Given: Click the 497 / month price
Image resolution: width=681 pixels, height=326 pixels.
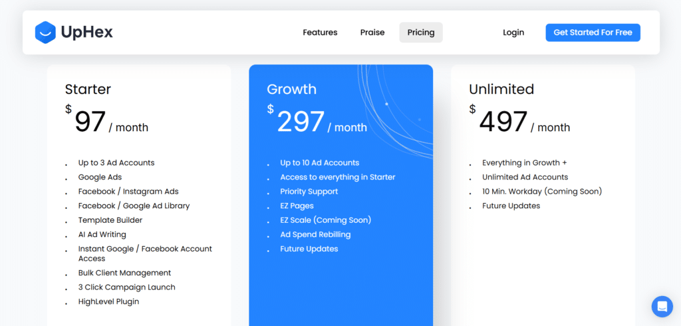Looking at the screenshot, I should pos(519,121).
